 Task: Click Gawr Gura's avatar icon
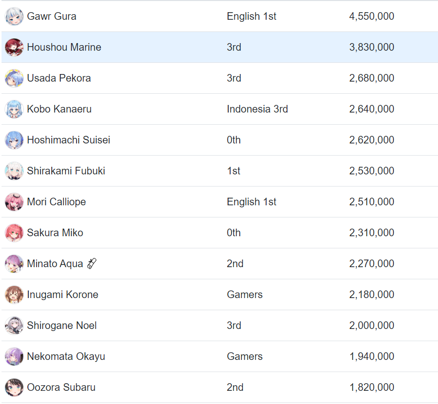click(14, 16)
